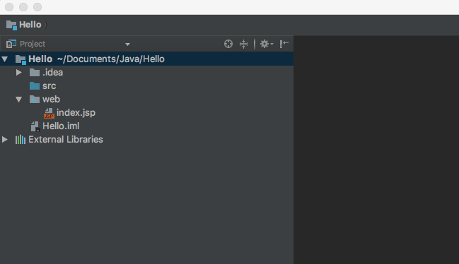
Task: Select the web folder name
Action: pyautogui.click(x=51, y=100)
